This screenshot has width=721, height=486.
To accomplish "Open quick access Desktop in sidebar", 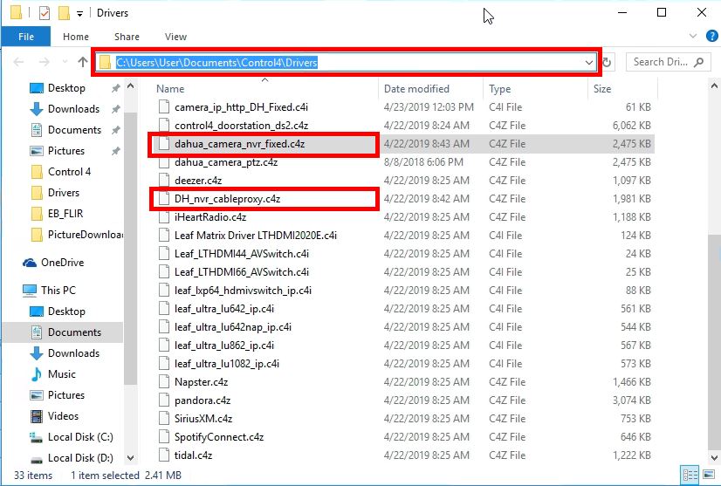I will click(x=66, y=88).
